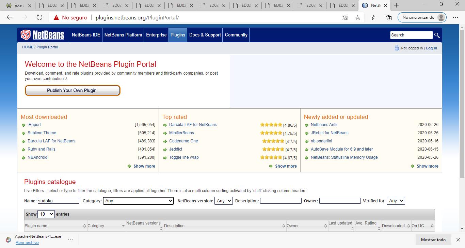The width and height of the screenshot is (465, 248).
Task: Sort by Downloaded column
Action: click(396, 226)
